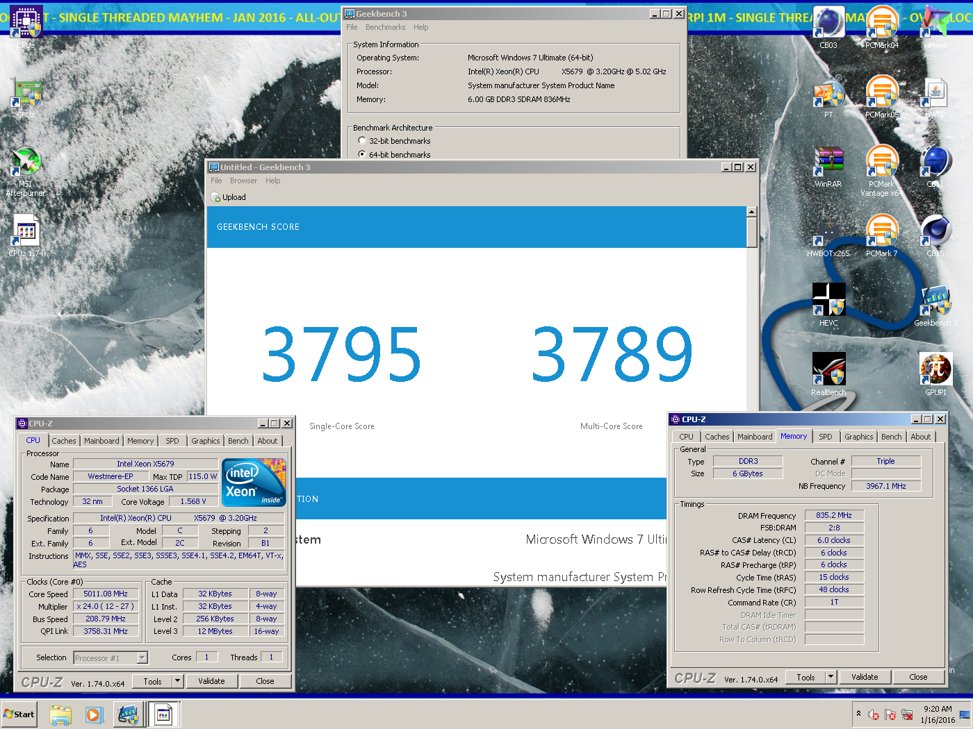Open the HEVC desktop shortcut

828,303
